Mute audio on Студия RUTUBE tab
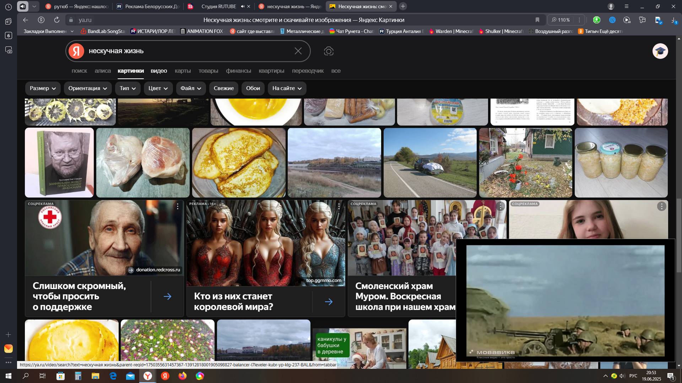Viewport: 682px width, 383px height. point(243,6)
